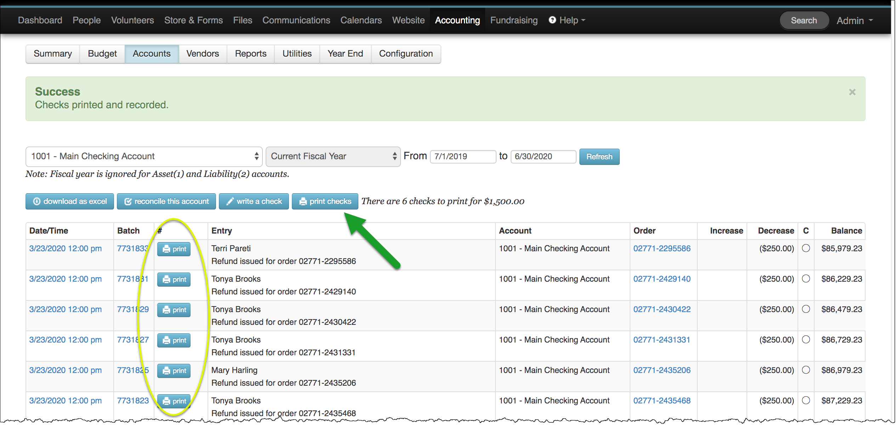The width and height of the screenshot is (896, 425).
Task: Switch to the Vendors tab
Action: click(203, 54)
